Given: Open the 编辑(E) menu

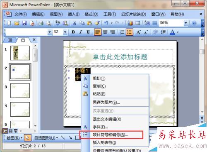Looking at the screenshot, I should pos(38,14).
